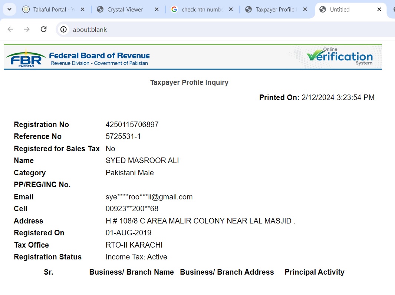Viewport: 395px width, 295px height.
Task: Open the Taxpayer Profile tab
Action: pos(274,10)
